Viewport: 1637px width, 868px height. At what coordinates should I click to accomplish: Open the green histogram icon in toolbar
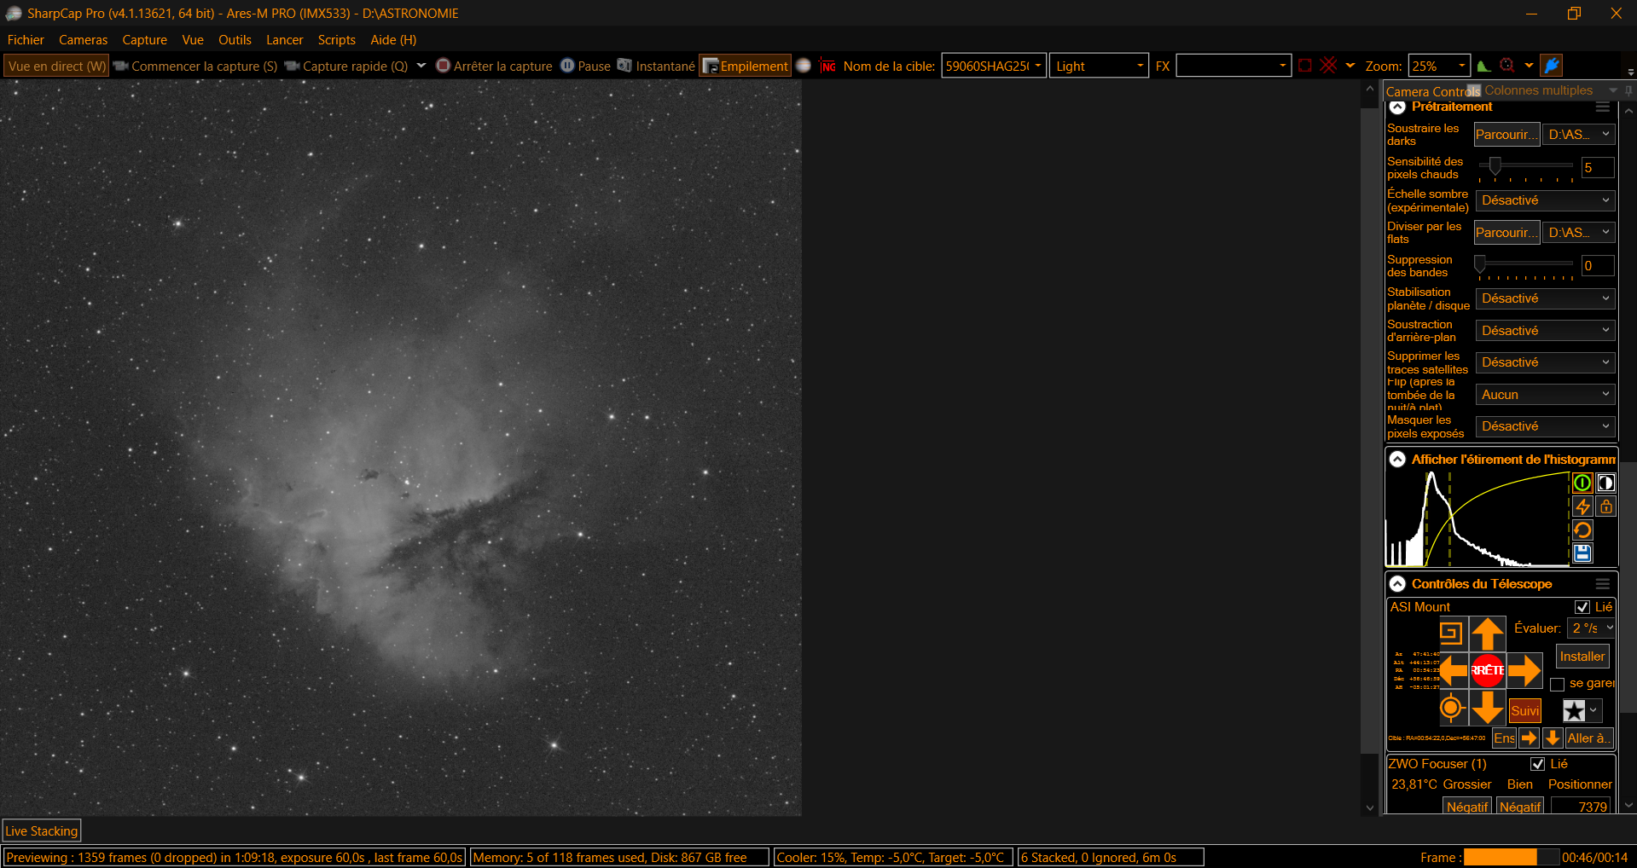click(x=1483, y=66)
